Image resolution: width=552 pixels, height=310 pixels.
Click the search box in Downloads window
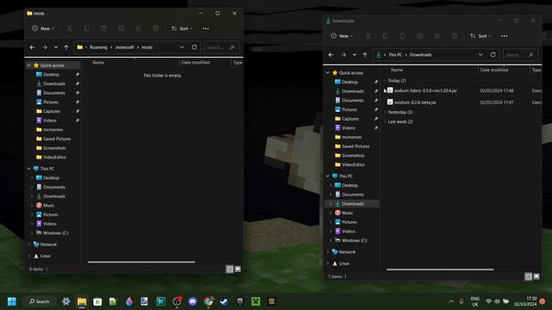520,55
